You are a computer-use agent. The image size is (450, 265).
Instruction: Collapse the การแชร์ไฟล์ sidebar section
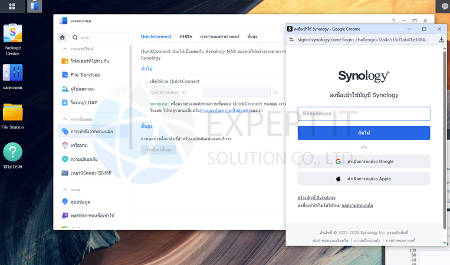[65, 49]
